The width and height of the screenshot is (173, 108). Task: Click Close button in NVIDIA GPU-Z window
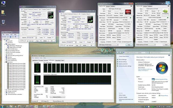[x=166, y=45]
